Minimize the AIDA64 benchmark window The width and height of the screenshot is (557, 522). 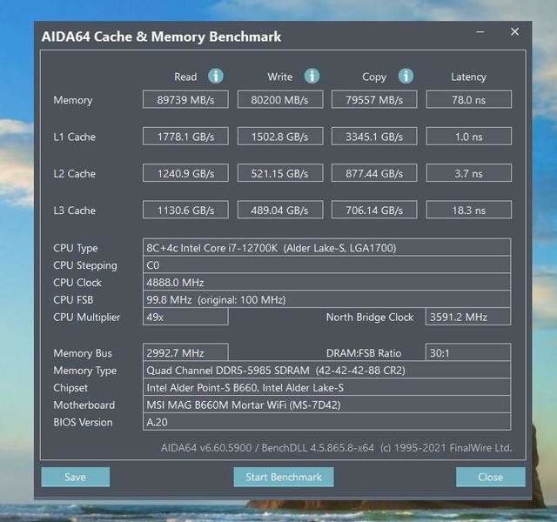pos(480,32)
